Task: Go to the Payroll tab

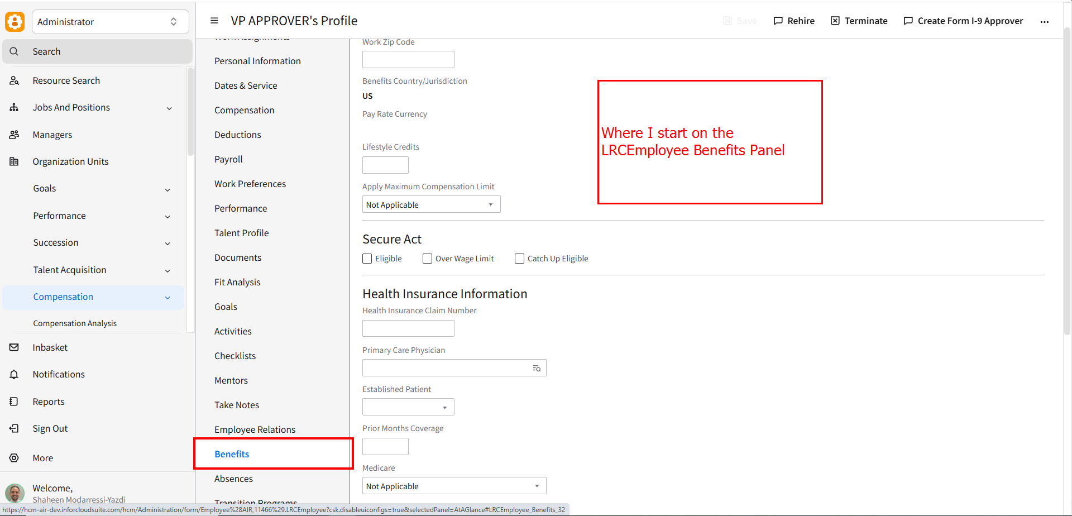Action: (228, 159)
